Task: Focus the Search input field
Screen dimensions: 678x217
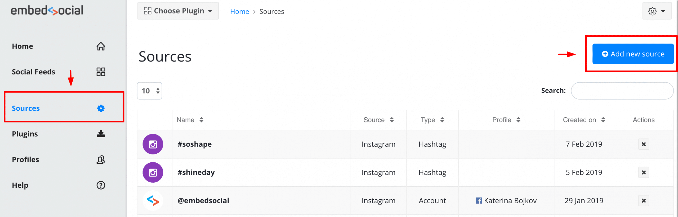Action: (622, 91)
